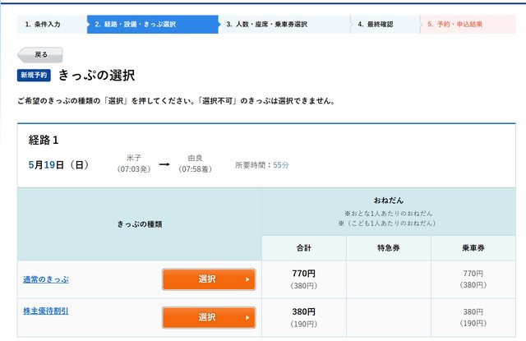Screen dimensions: 526x341
Task: Click the 新規予約 badge
Action: (35, 75)
